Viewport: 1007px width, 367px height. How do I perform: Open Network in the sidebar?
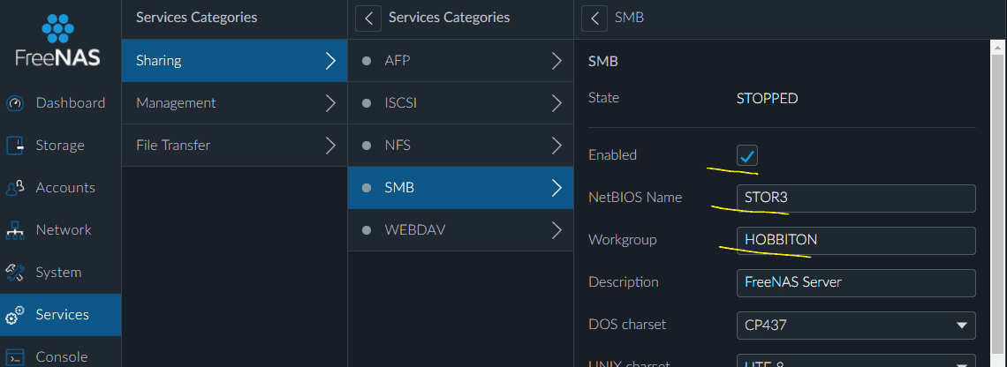coord(60,230)
